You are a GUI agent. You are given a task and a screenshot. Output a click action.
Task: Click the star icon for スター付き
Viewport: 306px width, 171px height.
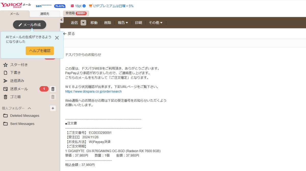pyautogui.click(x=5, y=65)
